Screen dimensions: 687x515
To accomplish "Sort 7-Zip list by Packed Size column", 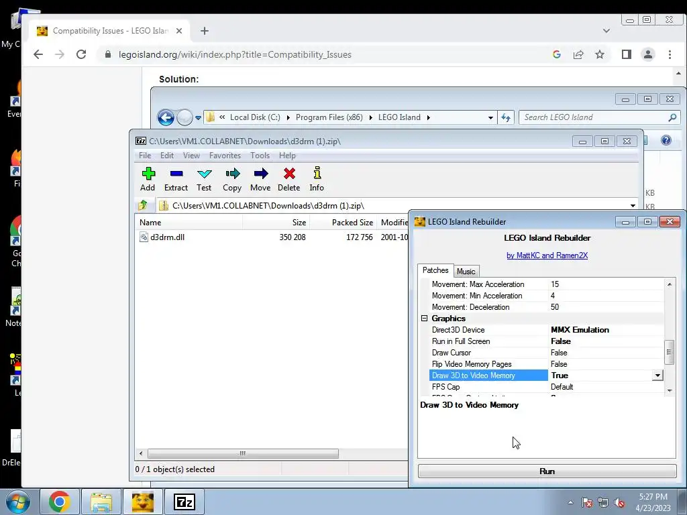I will (x=343, y=223).
